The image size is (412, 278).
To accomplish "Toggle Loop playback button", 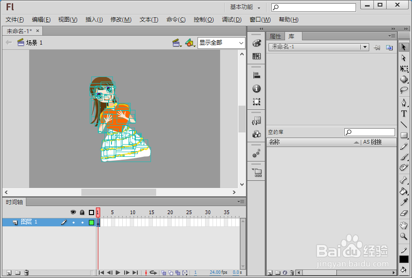I will point(153,273).
